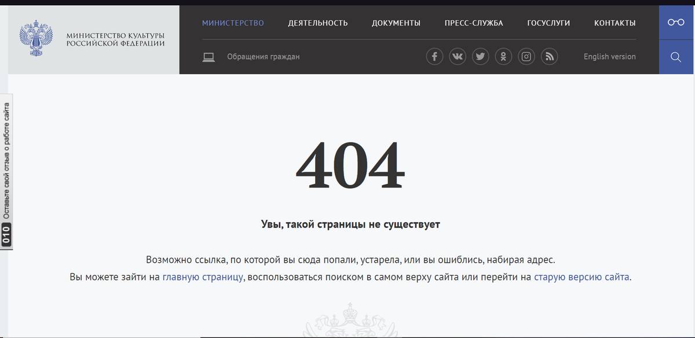This screenshot has width=695, height=338.
Task: Open the VK social icon
Action: coord(458,57)
